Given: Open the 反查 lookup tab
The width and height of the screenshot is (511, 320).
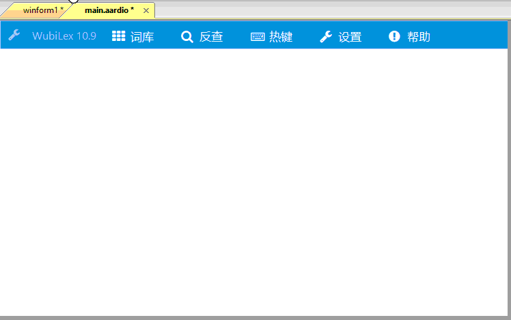Looking at the screenshot, I should [x=202, y=36].
